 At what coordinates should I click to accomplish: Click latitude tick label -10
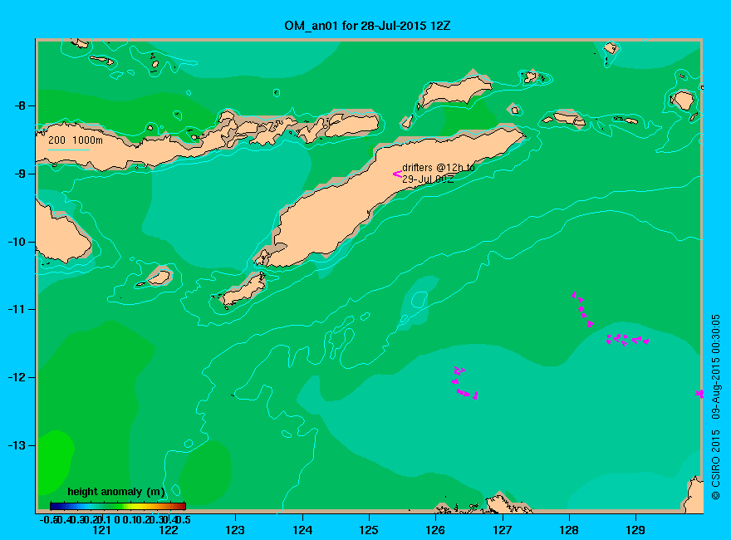point(17,242)
